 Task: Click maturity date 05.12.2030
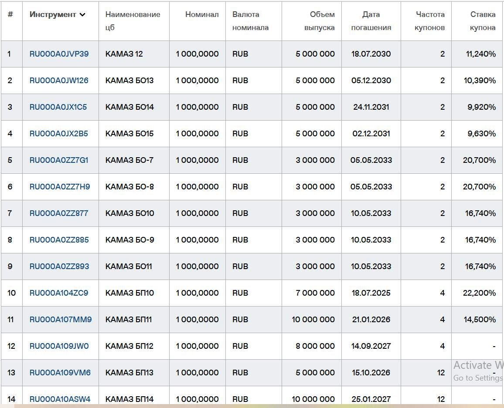(371, 81)
